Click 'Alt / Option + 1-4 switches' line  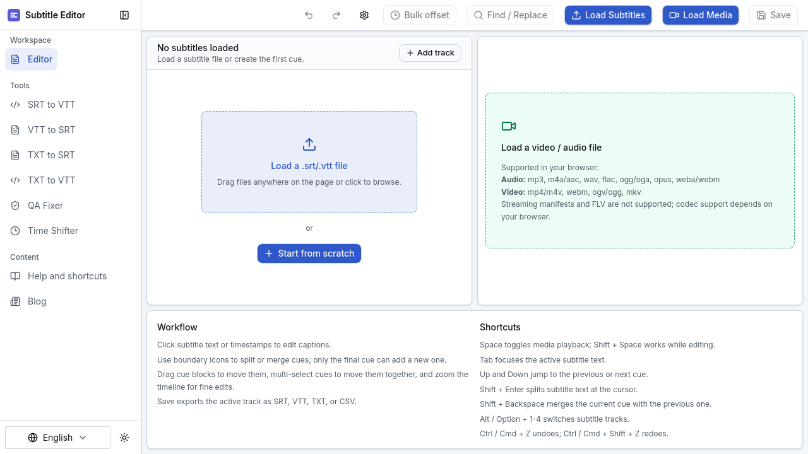554,419
